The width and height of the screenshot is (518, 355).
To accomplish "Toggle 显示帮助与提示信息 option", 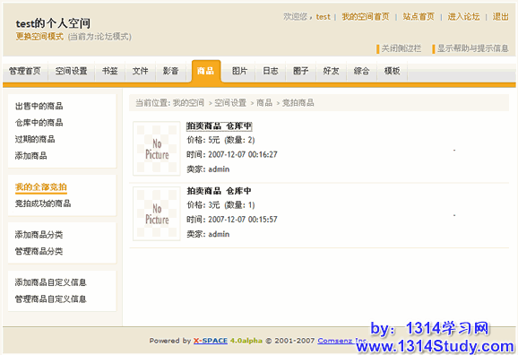I will coord(472,48).
